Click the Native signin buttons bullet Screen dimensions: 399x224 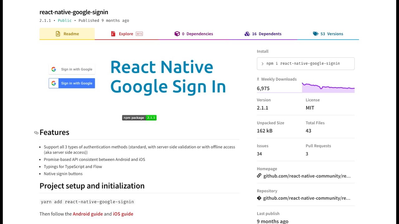pyautogui.click(x=63, y=174)
